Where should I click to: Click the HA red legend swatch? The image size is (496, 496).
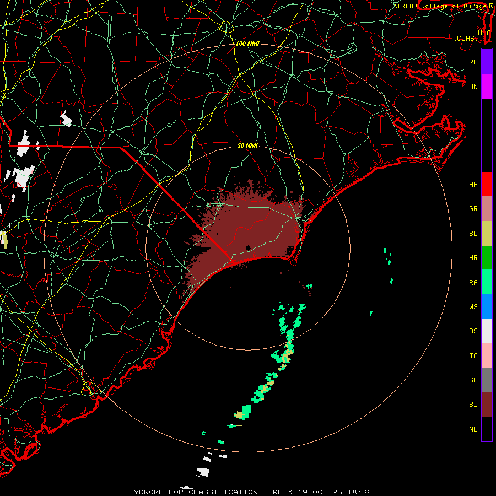tap(487, 184)
